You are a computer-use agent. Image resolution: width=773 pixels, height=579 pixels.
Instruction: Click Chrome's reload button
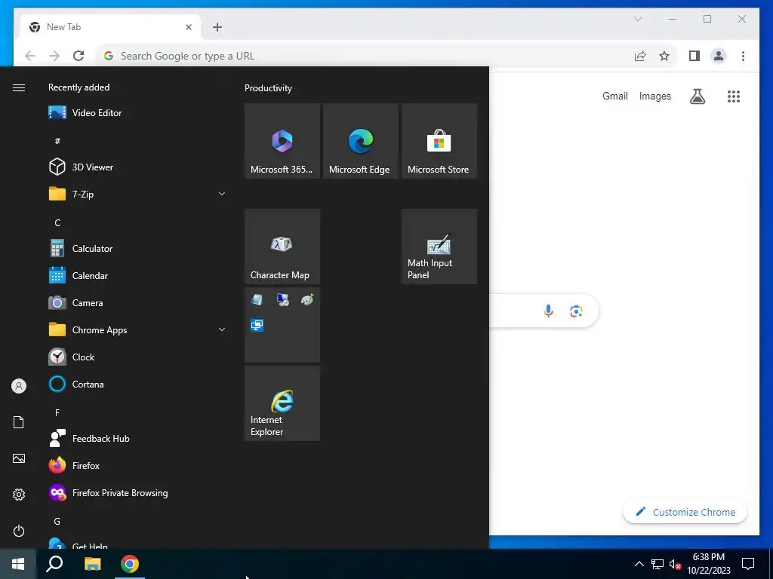coord(79,56)
